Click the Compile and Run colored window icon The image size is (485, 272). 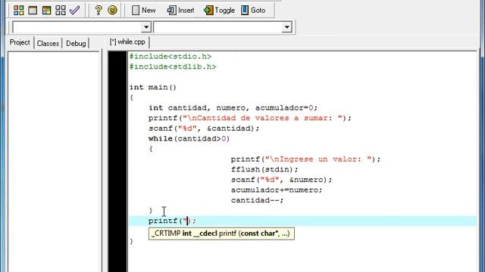click(x=46, y=10)
